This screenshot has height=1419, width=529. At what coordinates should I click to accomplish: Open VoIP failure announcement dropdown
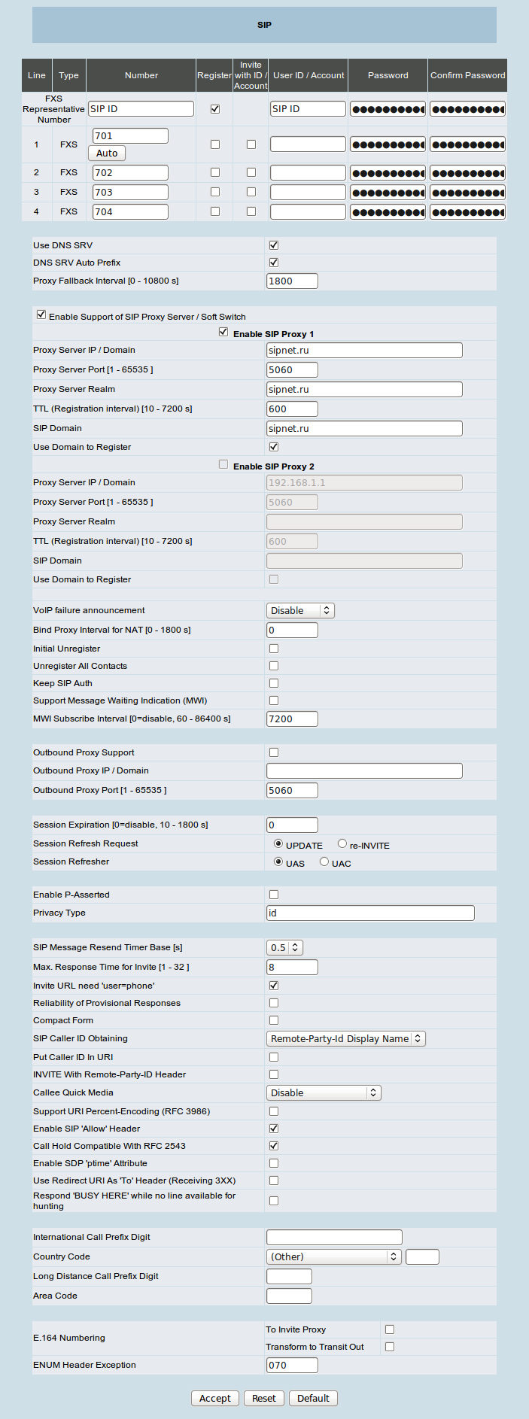(x=300, y=611)
